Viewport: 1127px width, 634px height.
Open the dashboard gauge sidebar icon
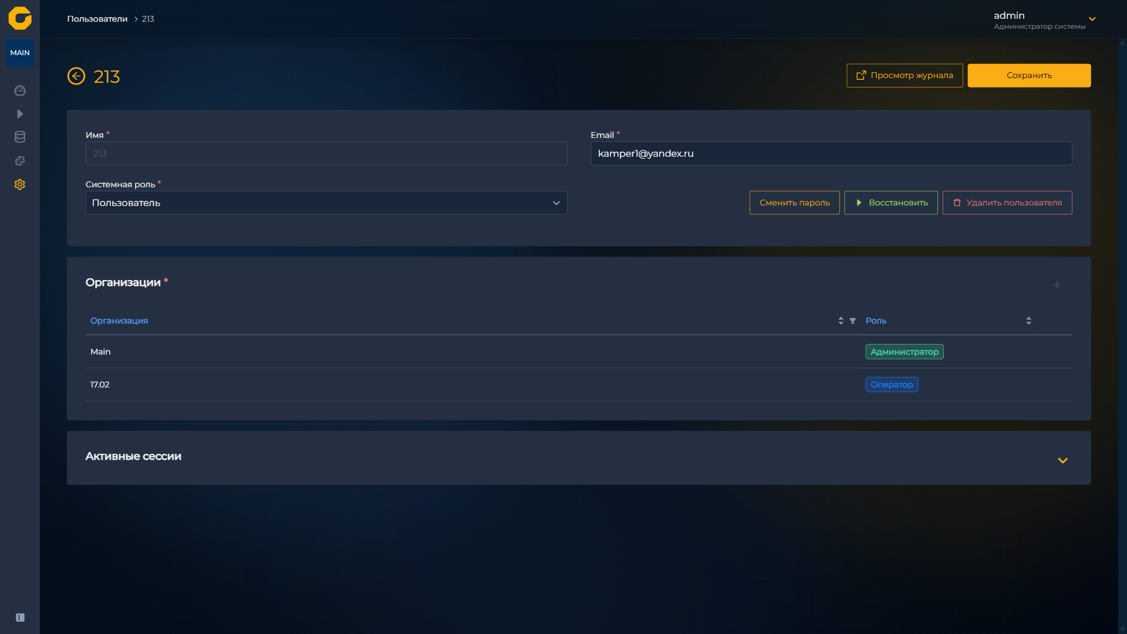click(x=20, y=90)
